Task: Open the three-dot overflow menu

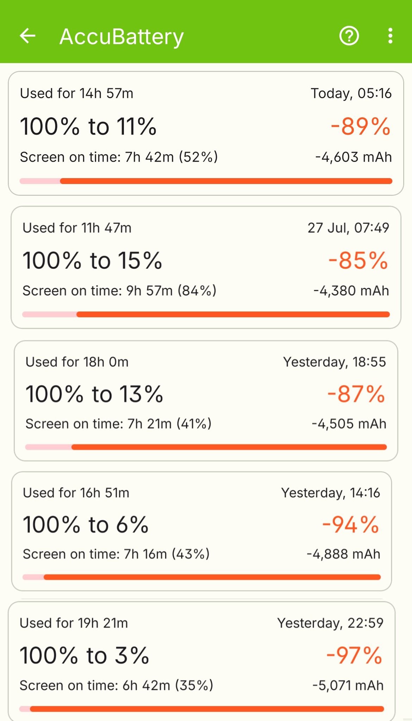Action: tap(390, 36)
